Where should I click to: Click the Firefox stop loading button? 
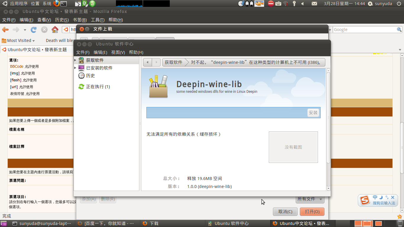(x=44, y=30)
